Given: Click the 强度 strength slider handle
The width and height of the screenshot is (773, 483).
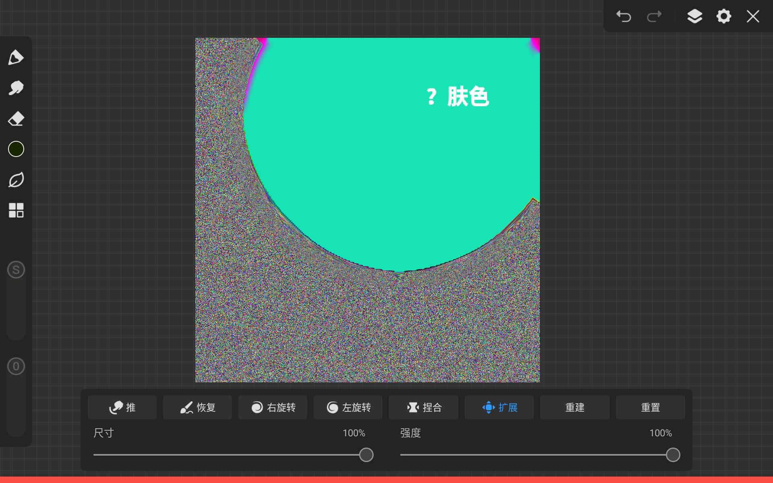Looking at the screenshot, I should (x=673, y=455).
